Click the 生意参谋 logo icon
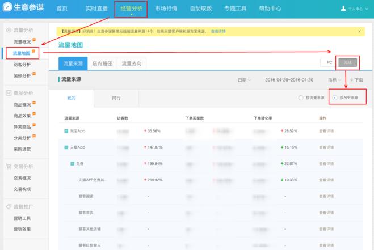374x250 pixels. (x=7, y=7)
